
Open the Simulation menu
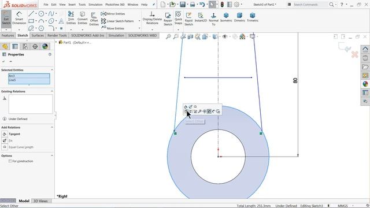coord(95,5)
